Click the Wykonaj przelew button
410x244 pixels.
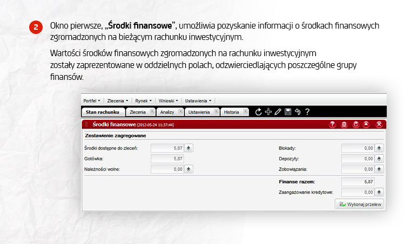coord(360,204)
